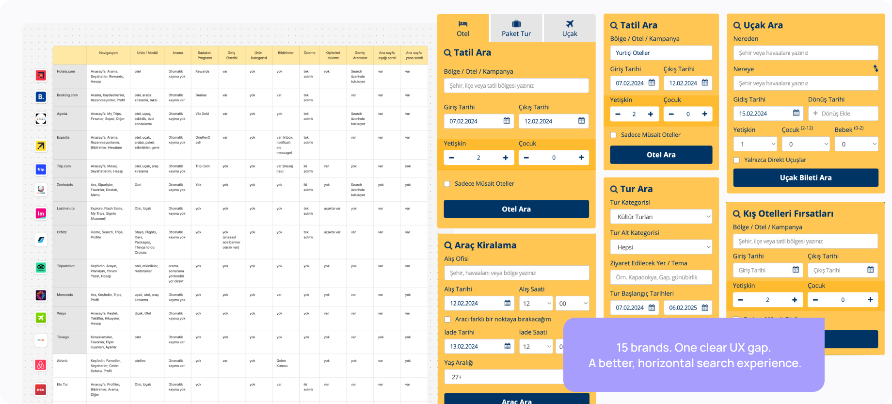
Task: Enable Yalnızca Direkt Uçuşlar checkbox
Action: click(736, 160)
